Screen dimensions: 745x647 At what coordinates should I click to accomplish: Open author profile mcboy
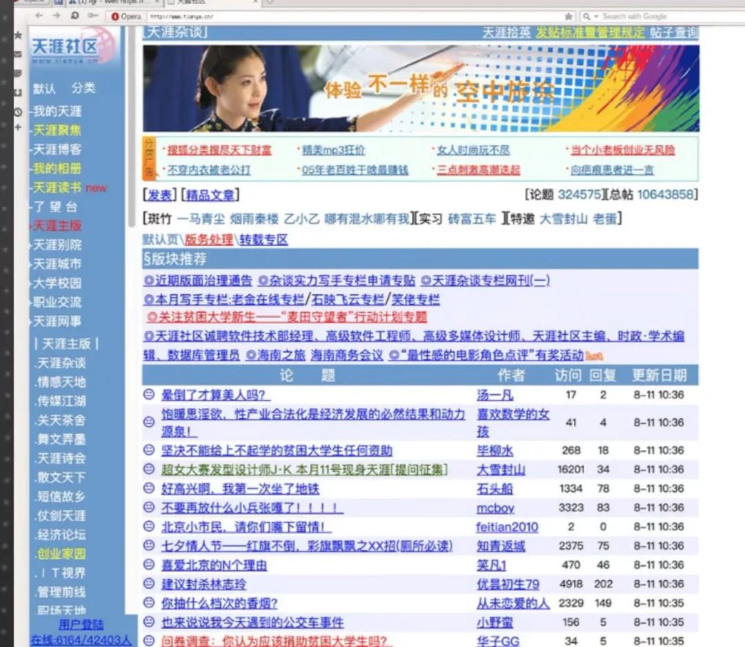[495, 508]
